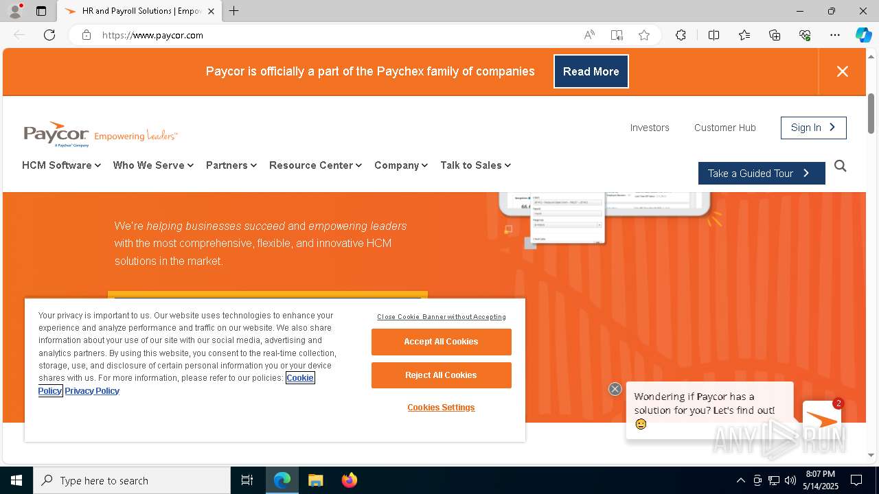The width and height of the screenshot is (879, 494).
Task: Activate Read aloud icon
Action: click(x=589, y=35)
